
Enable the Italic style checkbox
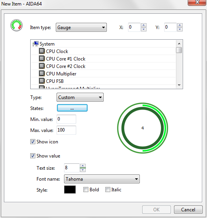(108, 189)
